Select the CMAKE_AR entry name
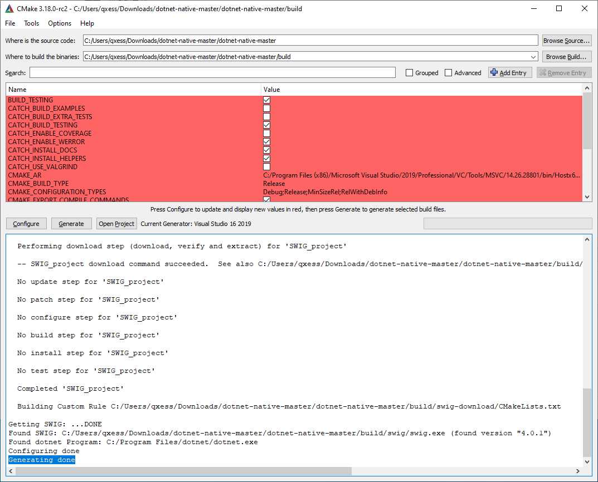The width and height of the screenshot is (598, 482). (x=25, y=175)
